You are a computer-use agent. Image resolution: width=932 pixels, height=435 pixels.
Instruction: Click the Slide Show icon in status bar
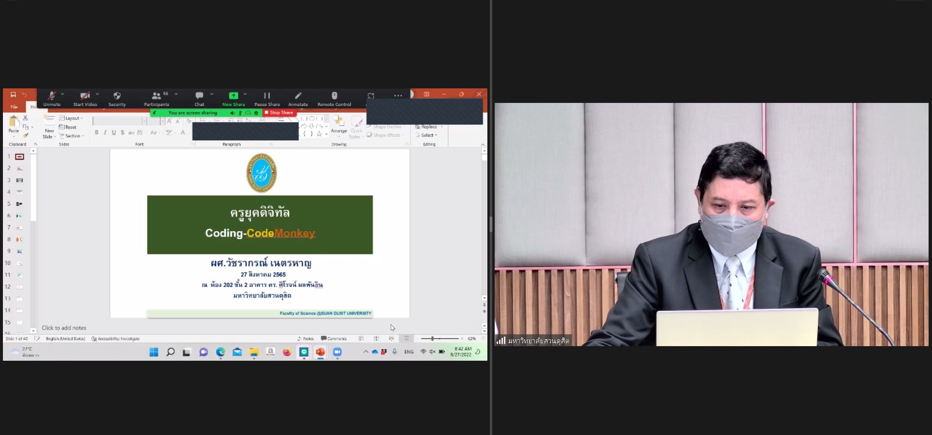click(x=407, y=338)
